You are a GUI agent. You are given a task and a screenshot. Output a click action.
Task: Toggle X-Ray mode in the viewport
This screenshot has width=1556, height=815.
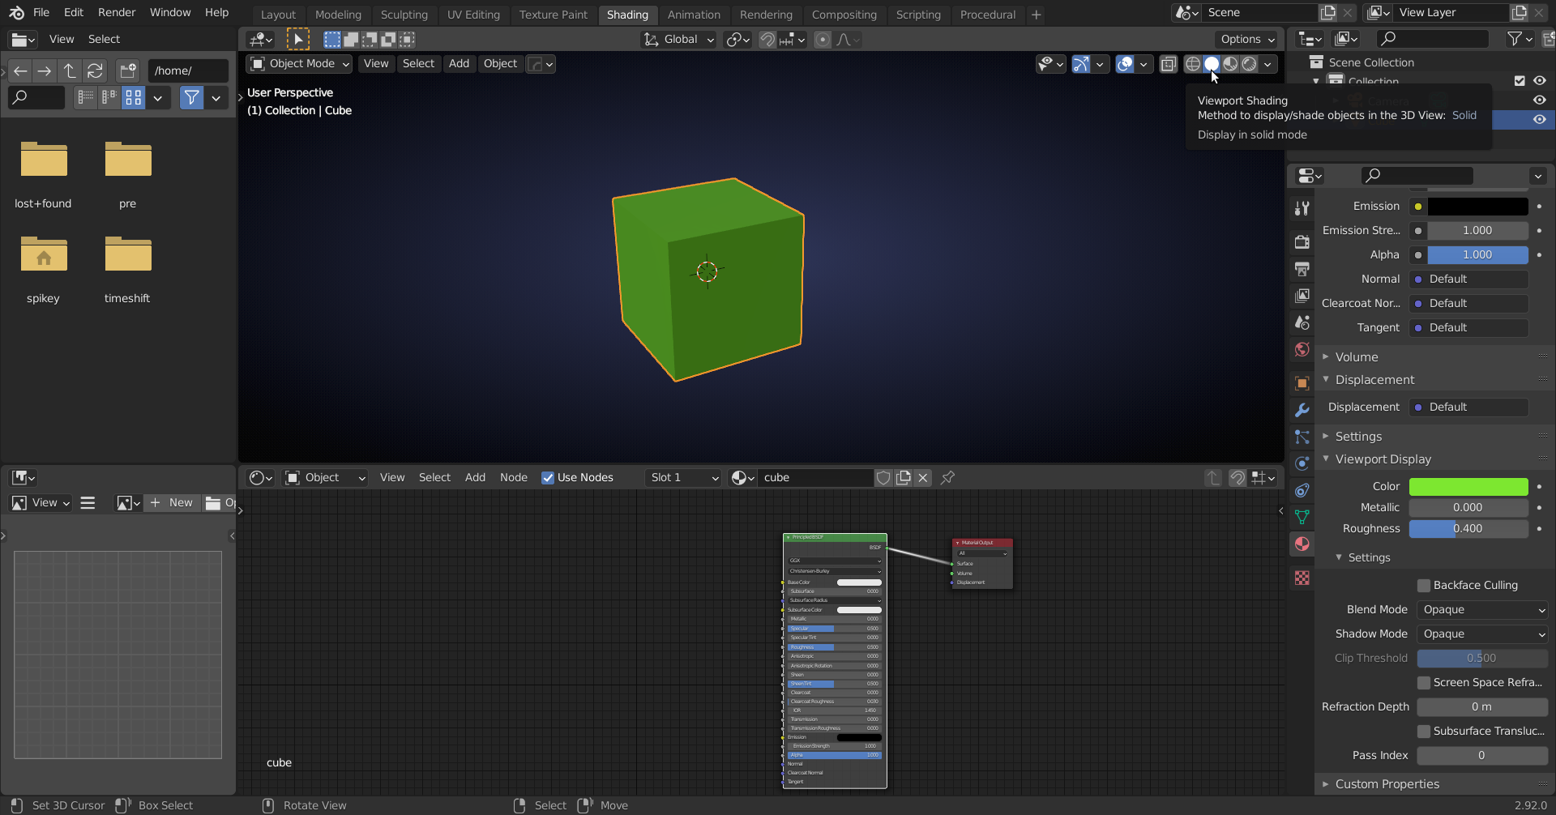tap(1168, 64)
